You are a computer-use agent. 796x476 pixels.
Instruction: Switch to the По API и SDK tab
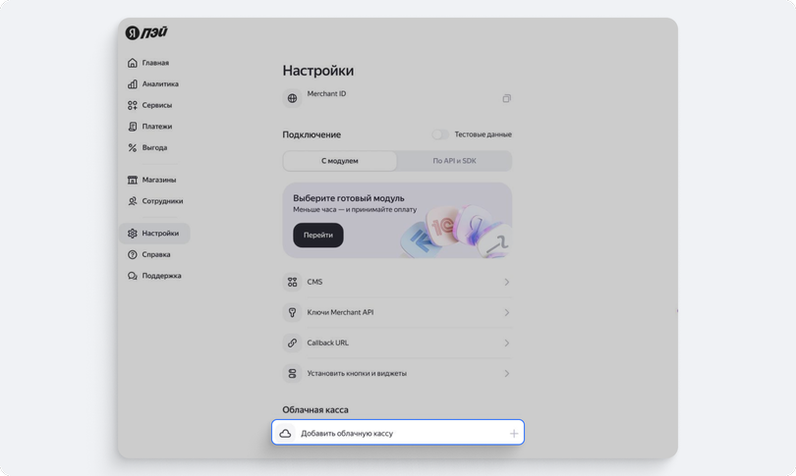454,161
